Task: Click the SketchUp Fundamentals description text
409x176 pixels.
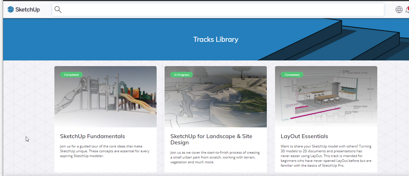Action: click(105, 151)
